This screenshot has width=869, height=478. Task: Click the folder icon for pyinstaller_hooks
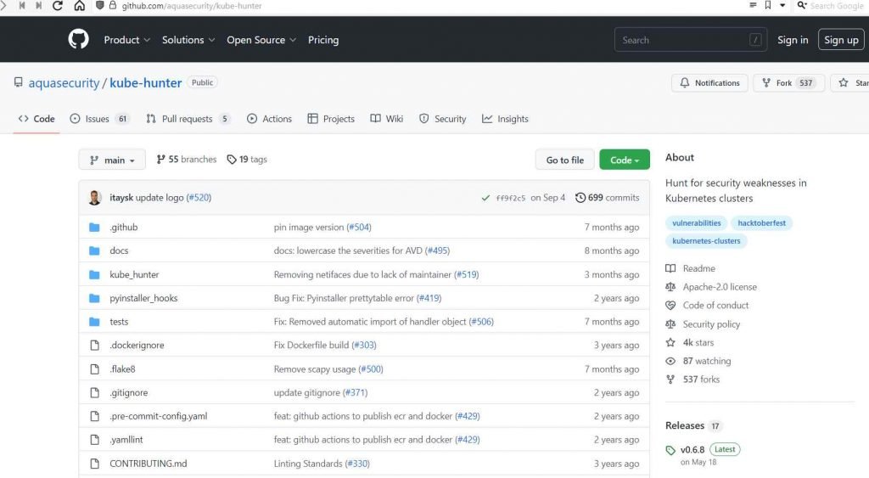tap(94, 298)
